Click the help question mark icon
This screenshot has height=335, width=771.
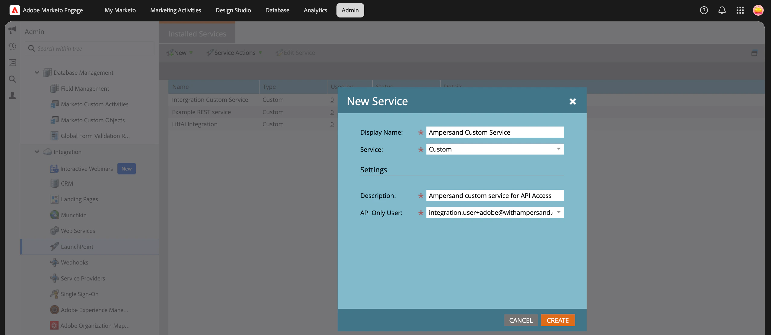(704, 10)
